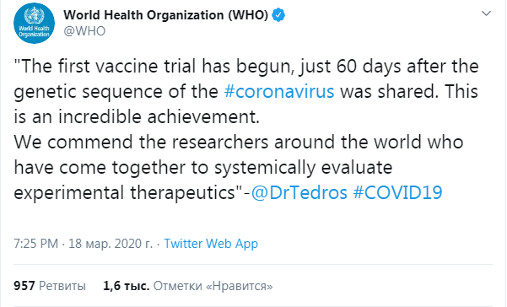
Task: View the Отметки «Нравится» list
Action: (213, 286)
